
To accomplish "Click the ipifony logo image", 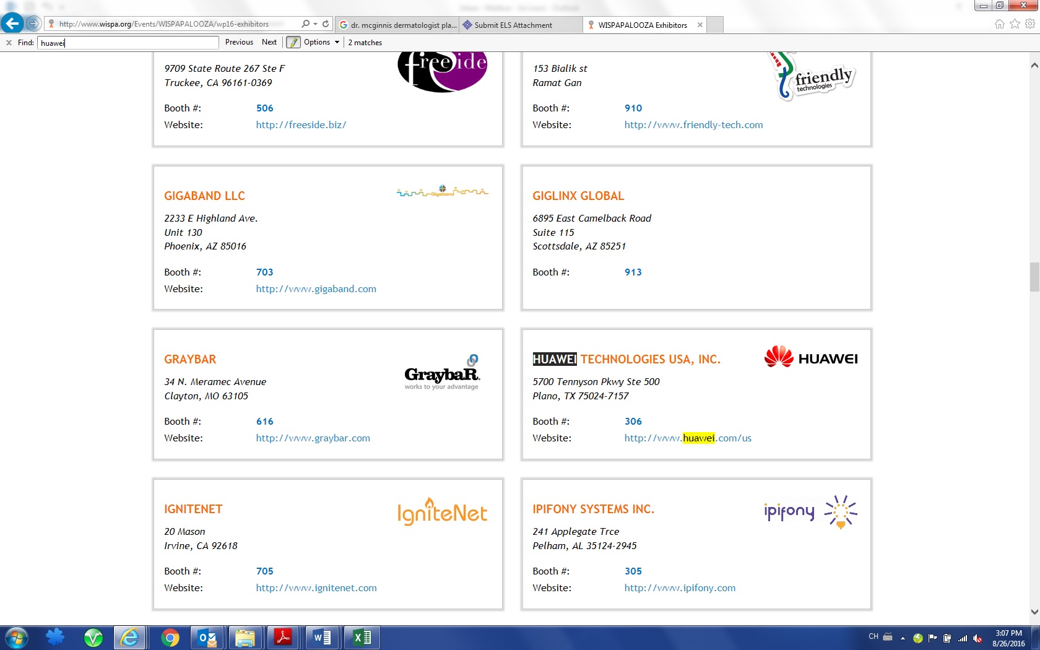I will (811, 511).
